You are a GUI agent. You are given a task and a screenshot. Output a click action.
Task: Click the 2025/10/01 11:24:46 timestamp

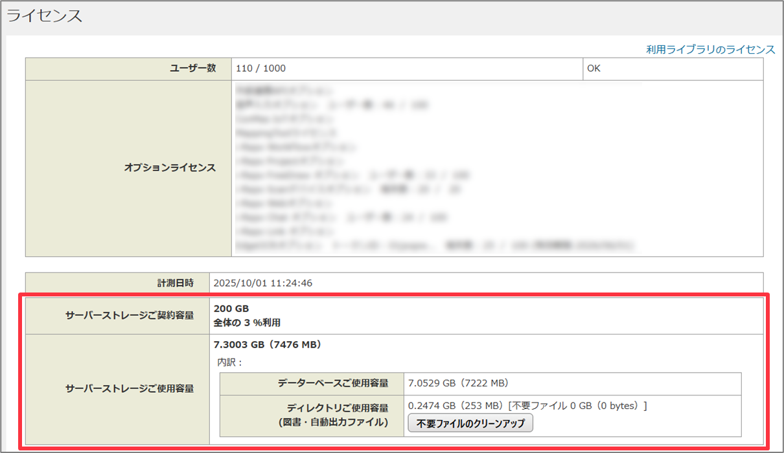(x=262, y=283)
